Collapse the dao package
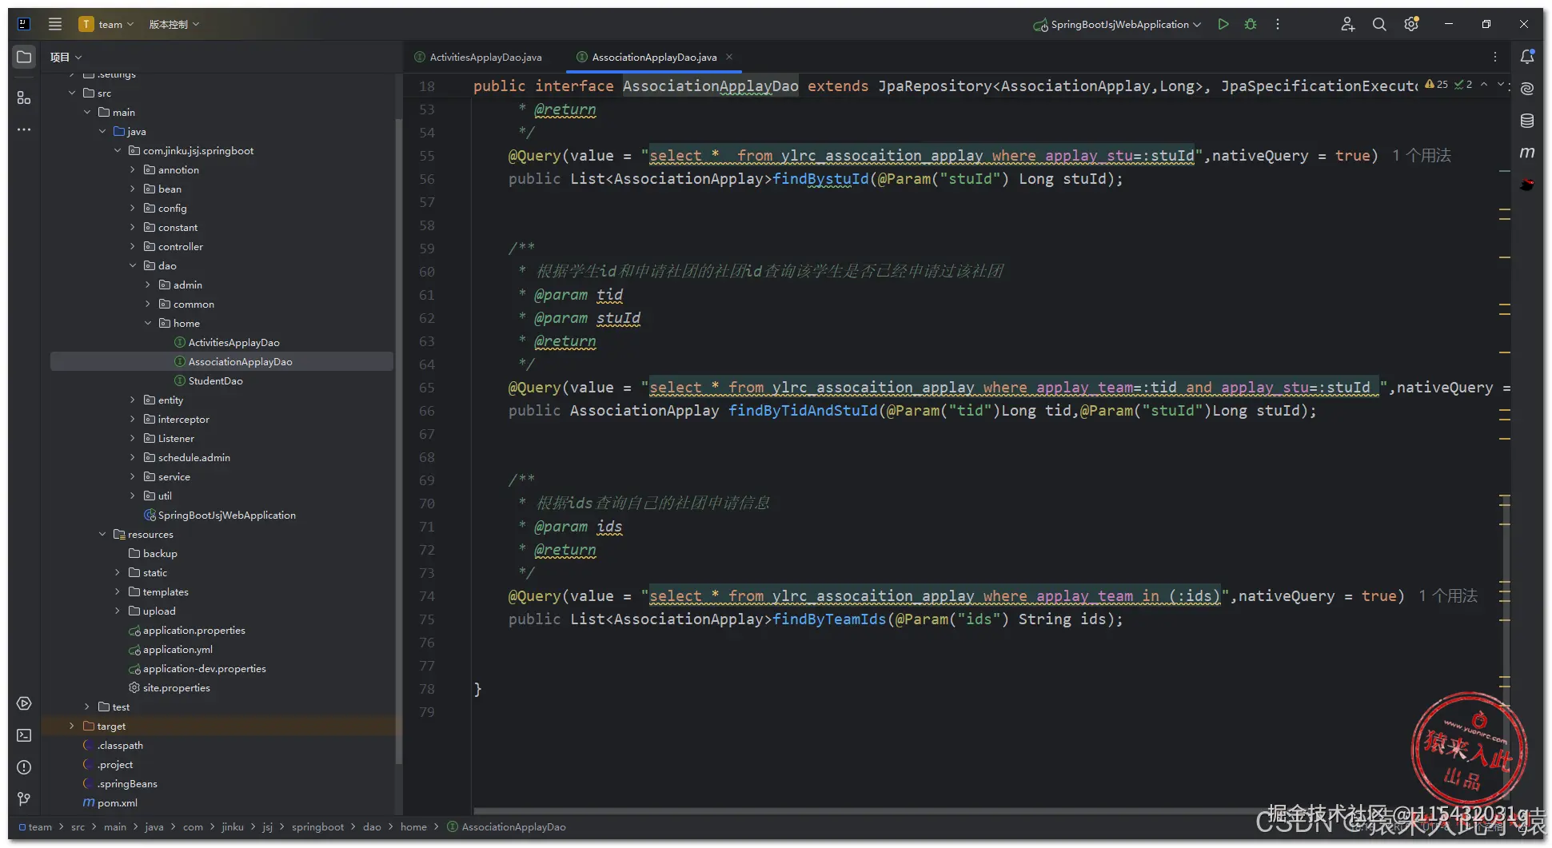 [x=133, y=266]
